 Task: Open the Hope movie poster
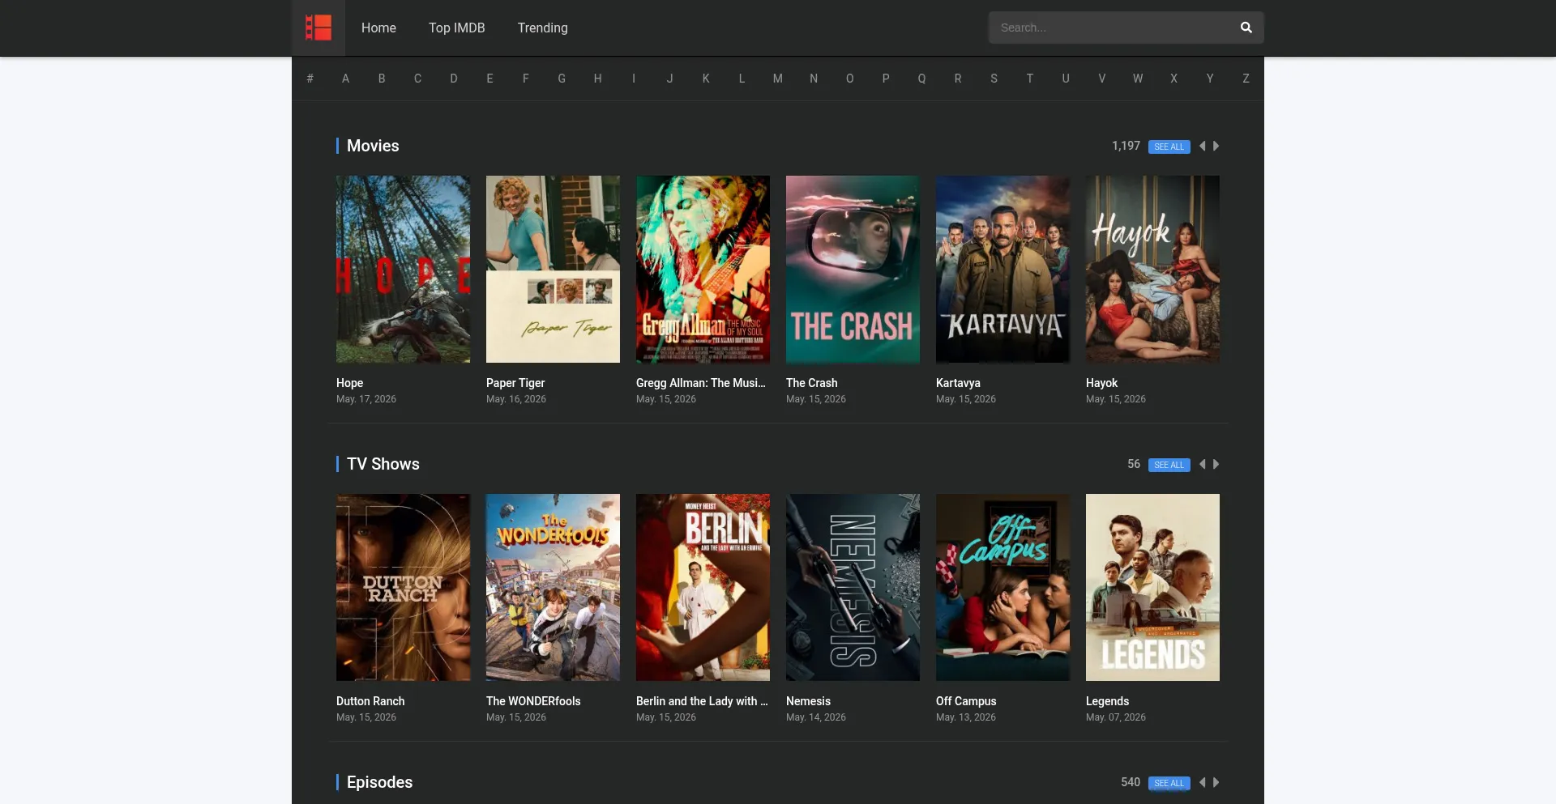coord(403,269)
